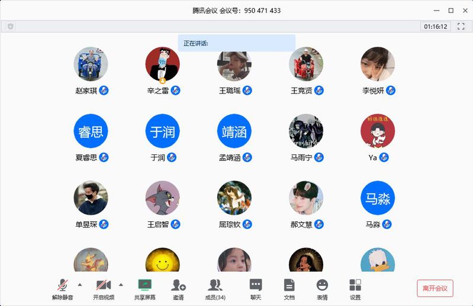Open the members list 成员(34)
473x306 pixels.
coord(215,289)
